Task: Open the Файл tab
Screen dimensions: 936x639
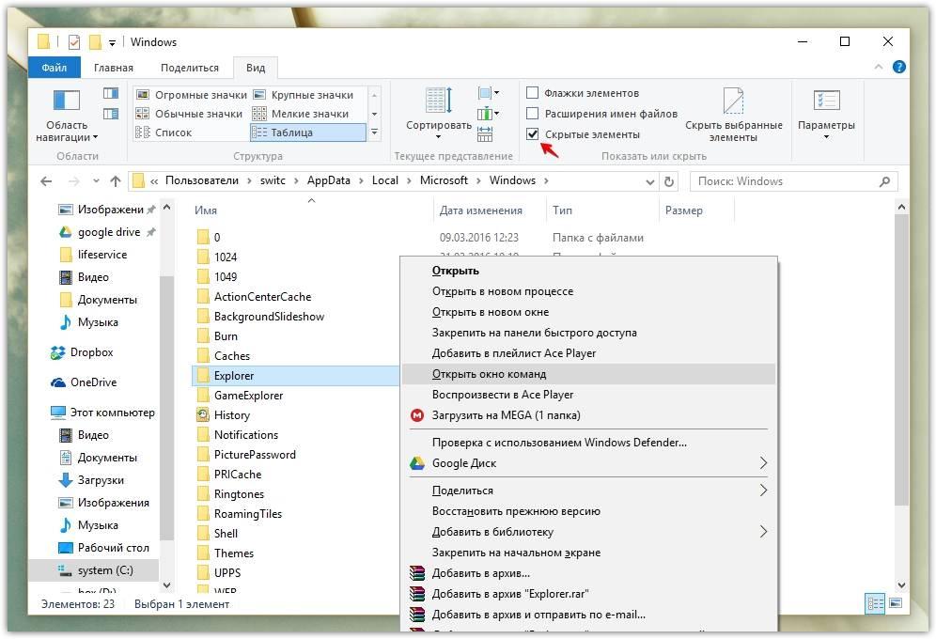Action: (x=54, y=68)
